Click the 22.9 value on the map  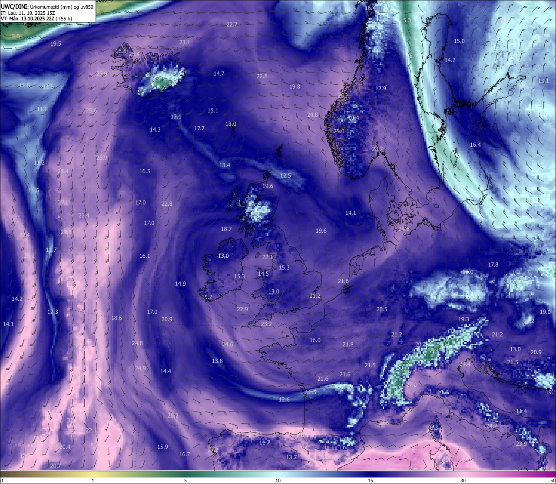point(242,309)
